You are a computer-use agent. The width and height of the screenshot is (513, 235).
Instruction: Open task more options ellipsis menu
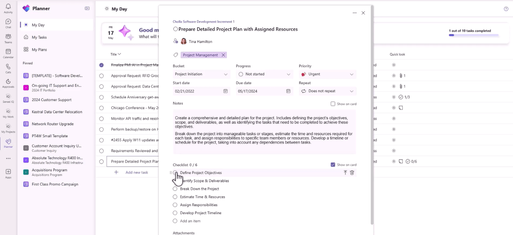(x=355, y=13)
